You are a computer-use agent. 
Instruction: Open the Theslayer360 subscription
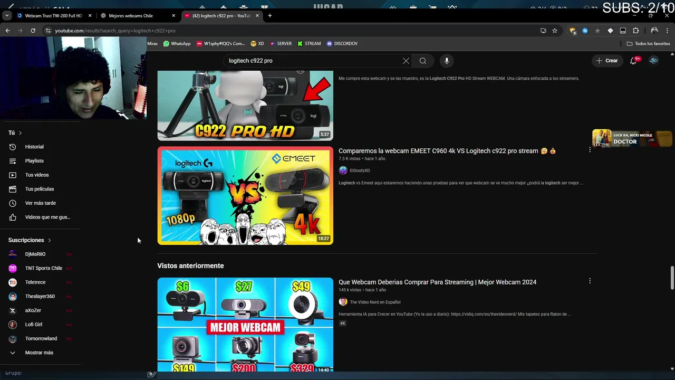(x=40, y=297)
